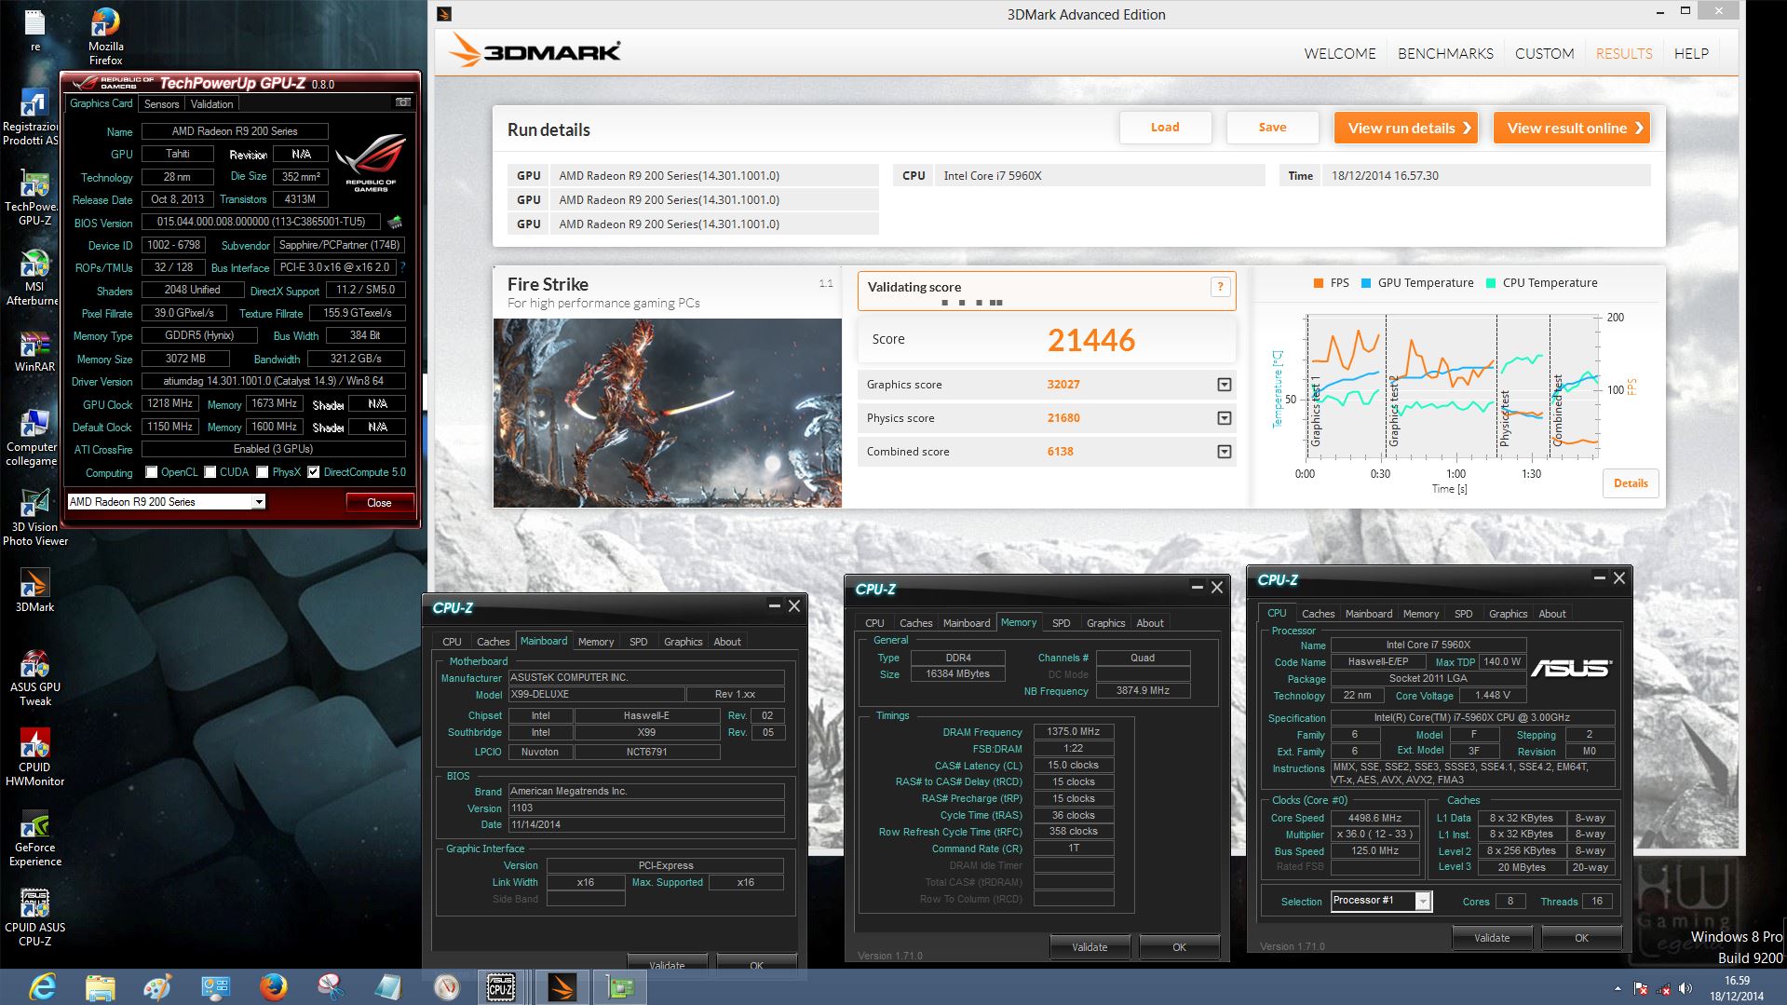Open Caches tab in Memory CPU-Z window

point(915,623)
